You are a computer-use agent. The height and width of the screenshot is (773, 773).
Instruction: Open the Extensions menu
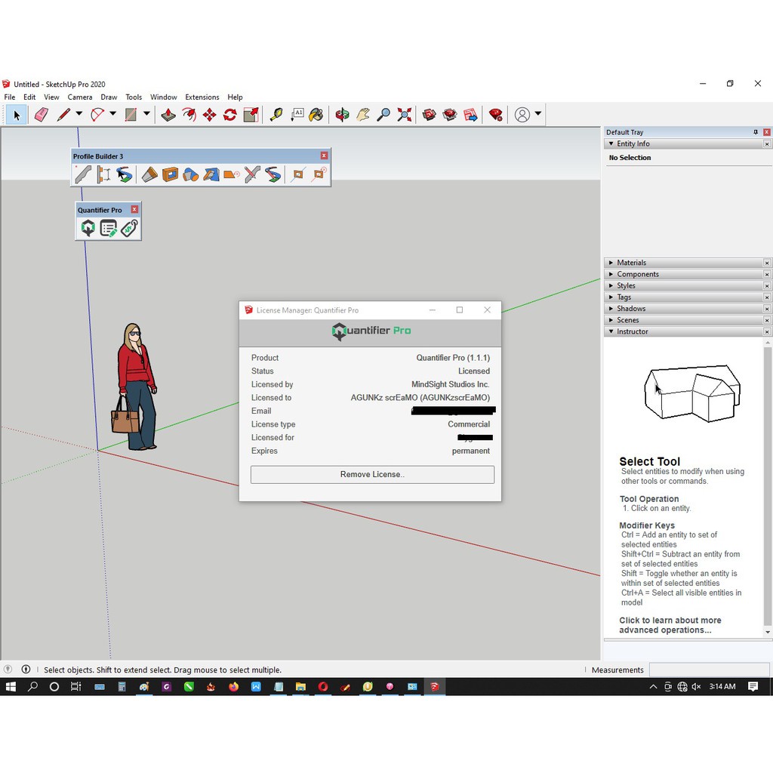tap(202, 97)
